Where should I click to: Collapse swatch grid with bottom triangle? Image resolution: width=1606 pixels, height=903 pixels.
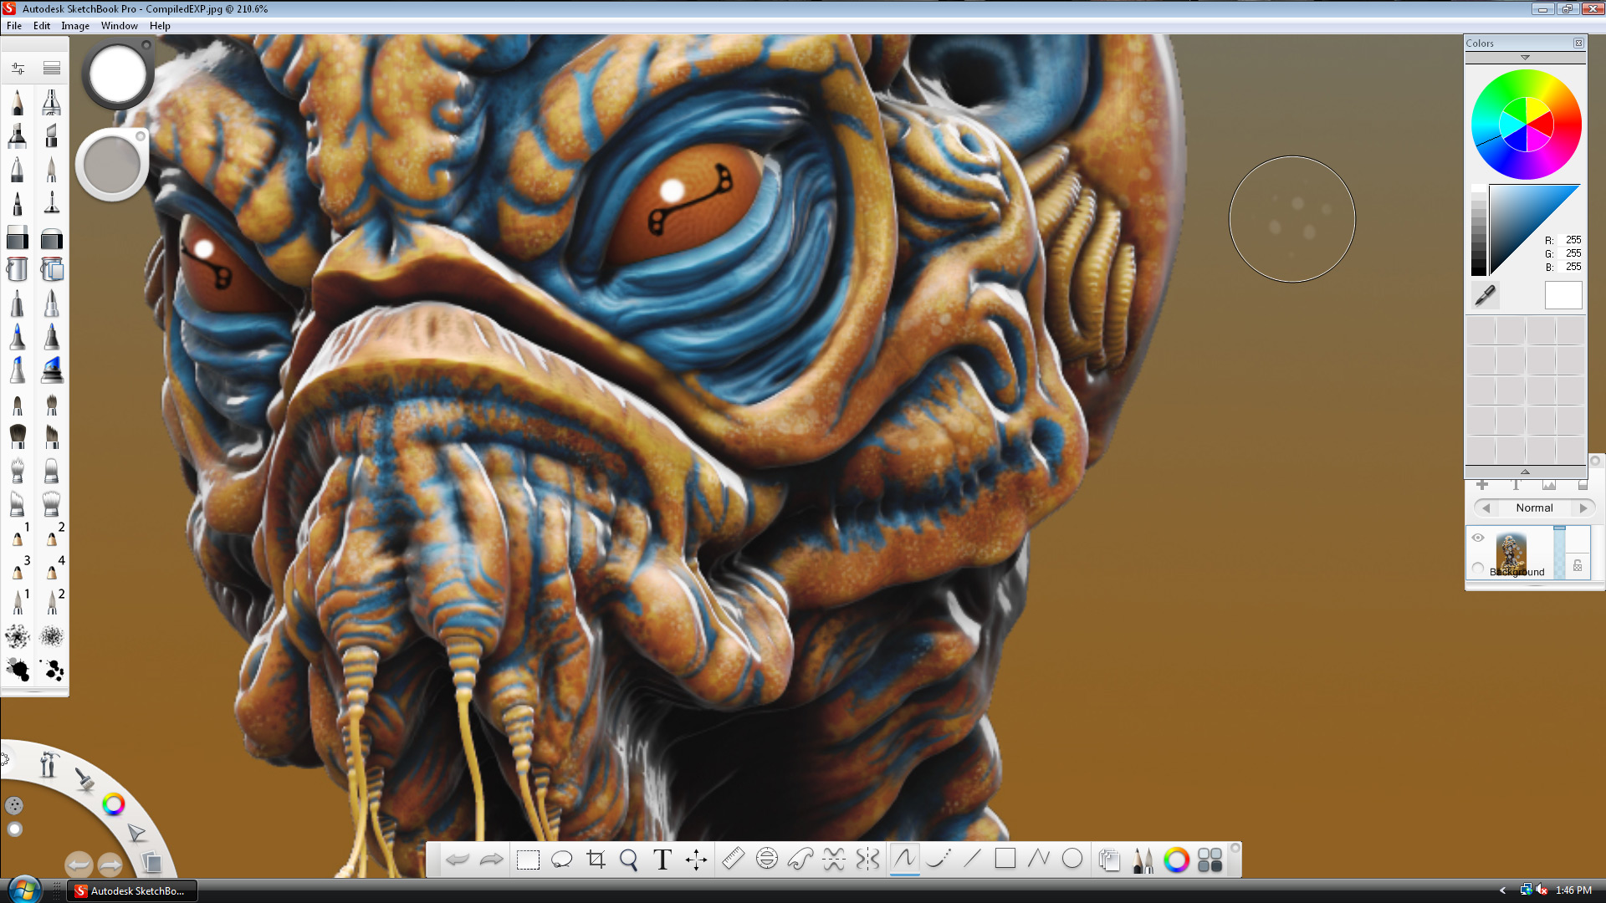coord(1525,472)
